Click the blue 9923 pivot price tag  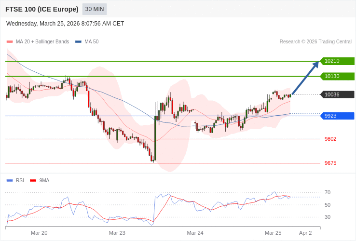337,116
